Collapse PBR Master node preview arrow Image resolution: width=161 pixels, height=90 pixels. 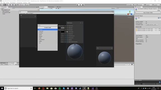pos(75,44)
